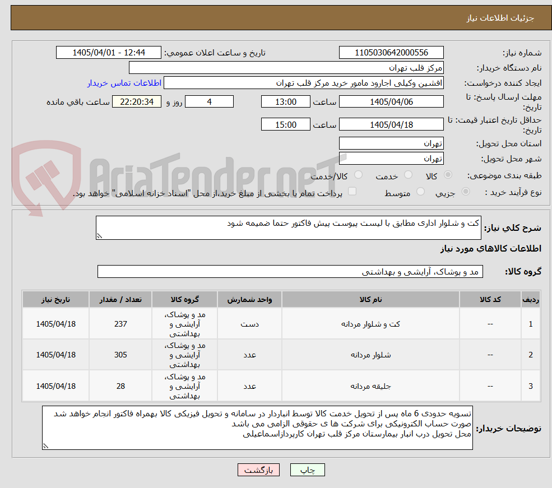552x488 pixels.
Task: Click the تاریخ نیاز column header
Action: click(55, 299)
